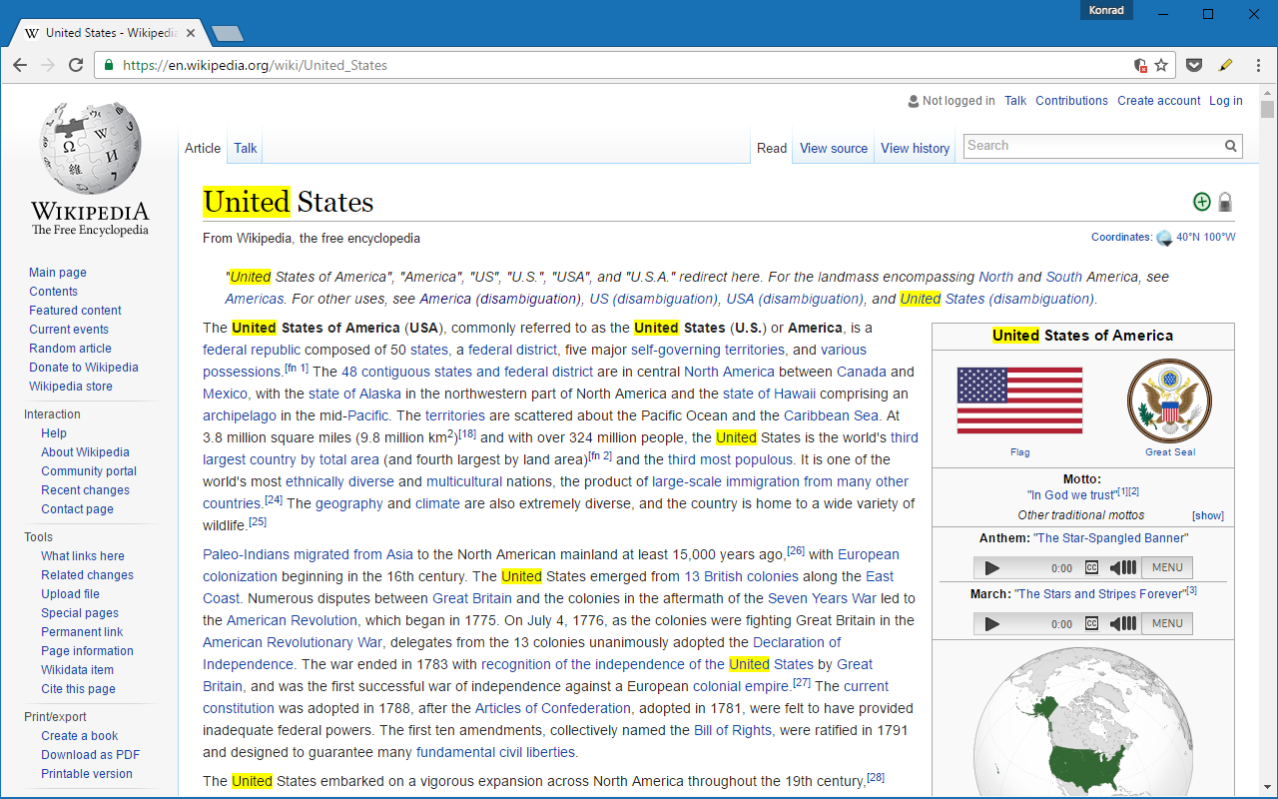Screen dimensions: 1278x799
Task: Open a new tab with the new tab button
Action: [228, 34]
